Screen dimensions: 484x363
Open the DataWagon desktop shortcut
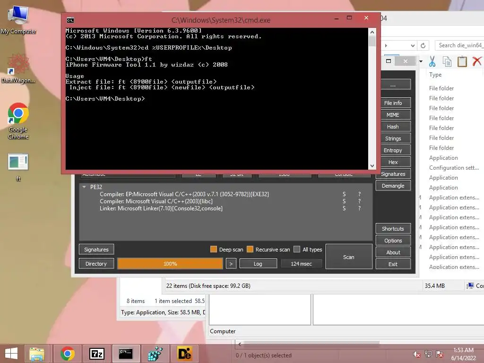(18, 68)
